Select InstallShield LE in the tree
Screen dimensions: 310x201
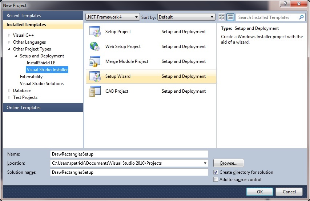point(41,63)
